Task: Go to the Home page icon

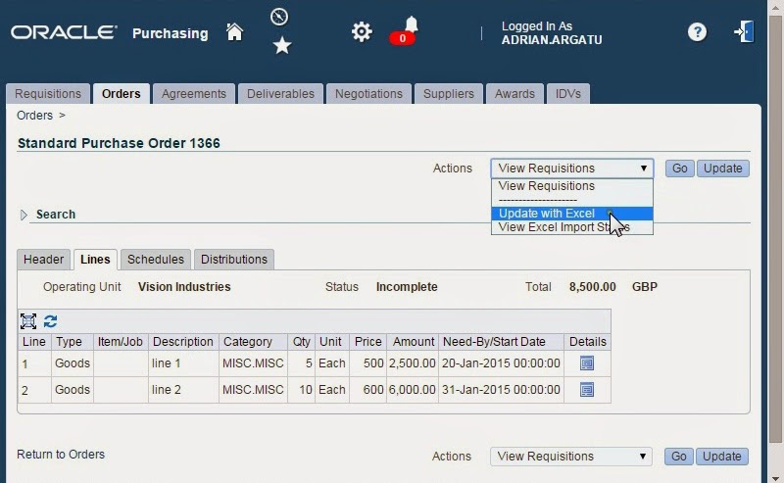Action: point(234,32)
